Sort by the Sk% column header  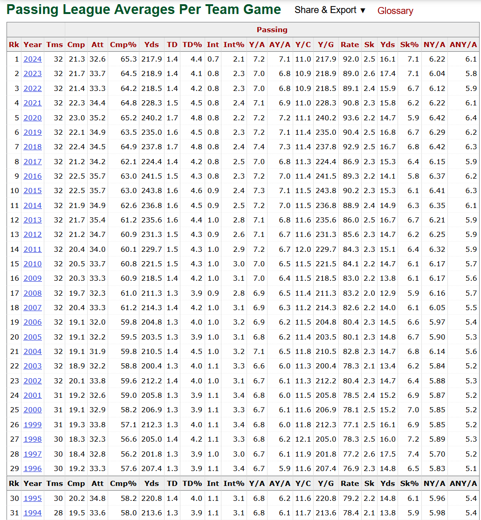[x=409, y=45]
